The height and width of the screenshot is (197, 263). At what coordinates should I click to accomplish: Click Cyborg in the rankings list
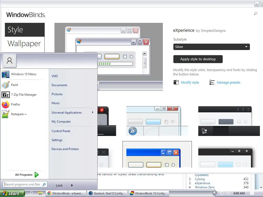(x=200, y=179)
